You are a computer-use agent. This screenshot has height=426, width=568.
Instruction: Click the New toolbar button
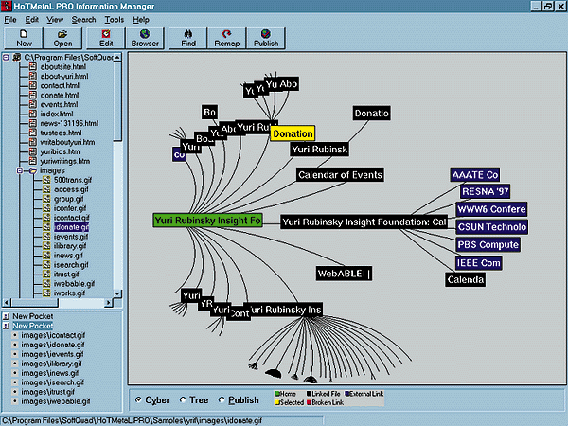[24, 38]
